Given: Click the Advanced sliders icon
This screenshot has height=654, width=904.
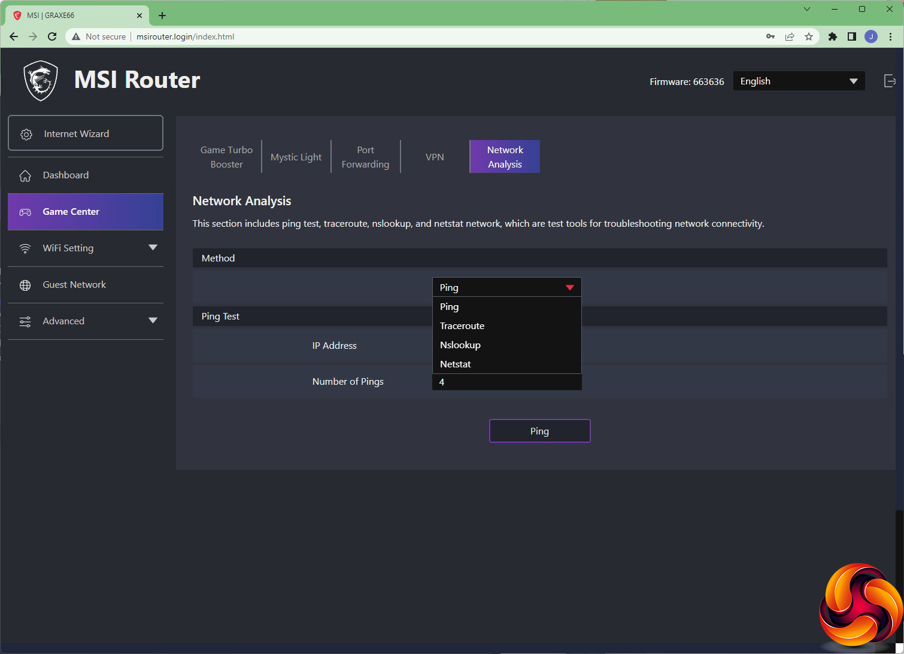Looking at the screenshot, I should pos(25,322).
